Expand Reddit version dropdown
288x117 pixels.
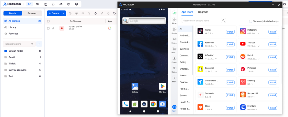pos(258,59)
